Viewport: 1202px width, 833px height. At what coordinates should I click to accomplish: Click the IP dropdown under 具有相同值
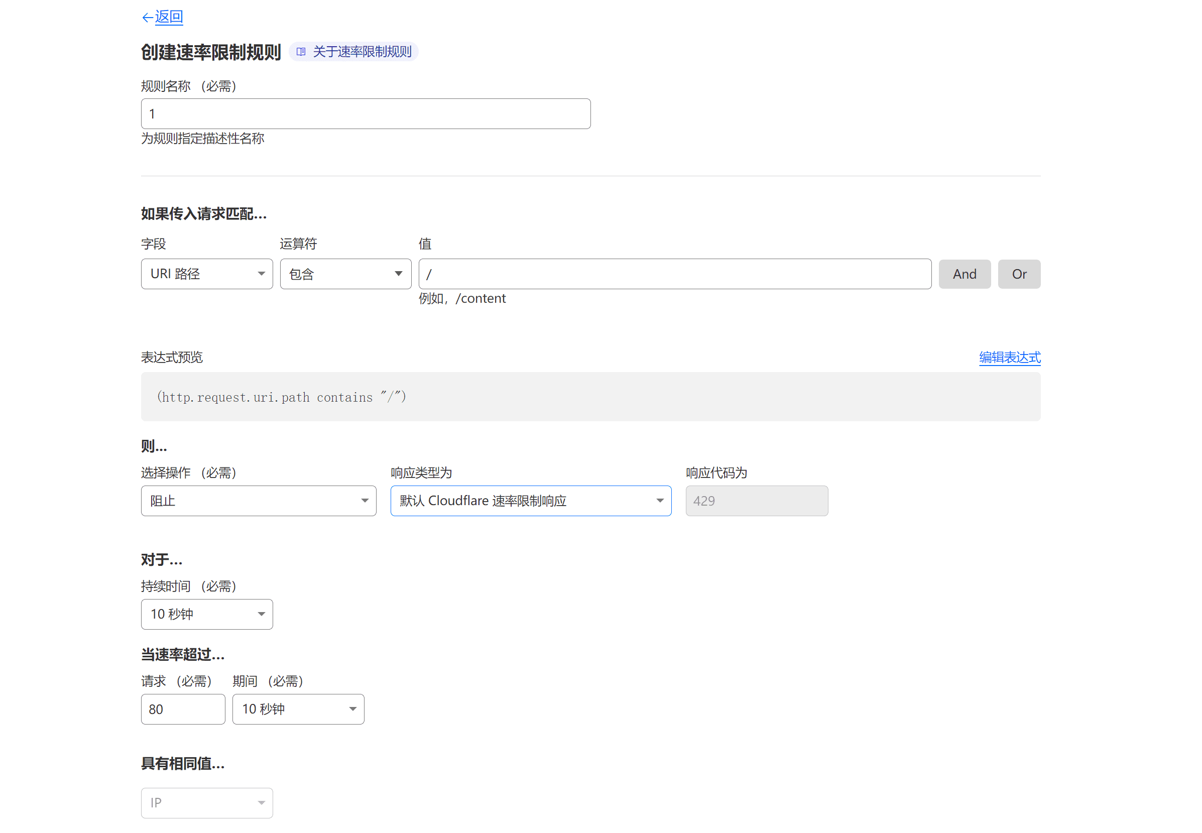tap(206, 803)
